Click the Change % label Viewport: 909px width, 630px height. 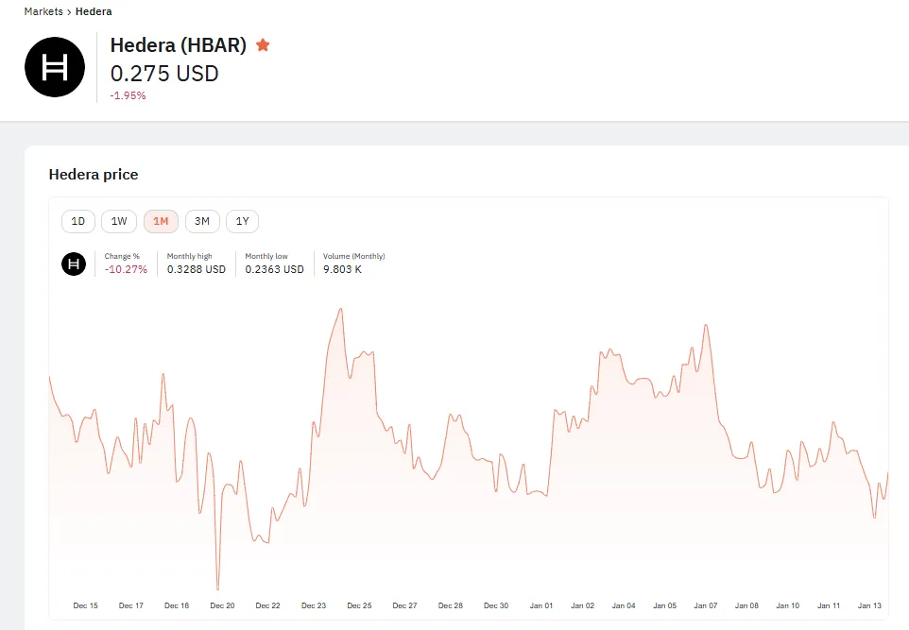[x=122, y=256]
